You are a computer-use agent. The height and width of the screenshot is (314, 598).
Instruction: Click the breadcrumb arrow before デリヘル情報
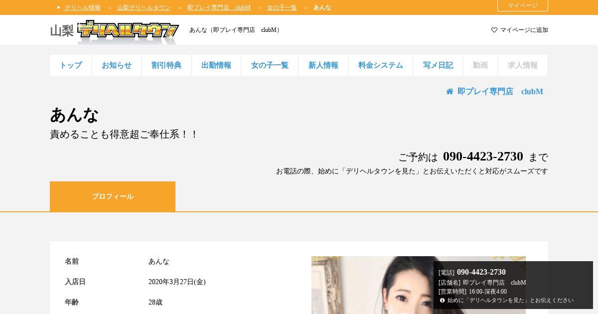pos(59,7)
